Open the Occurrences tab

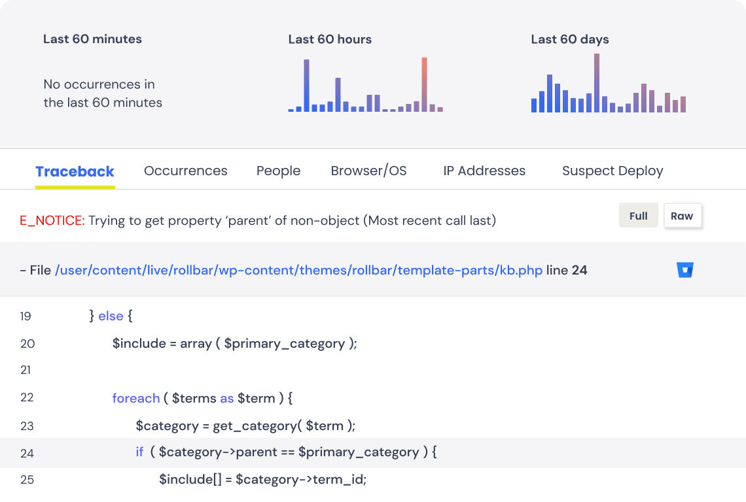[185, 171]
